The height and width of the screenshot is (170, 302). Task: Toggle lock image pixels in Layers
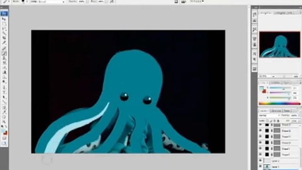[271, 121]
